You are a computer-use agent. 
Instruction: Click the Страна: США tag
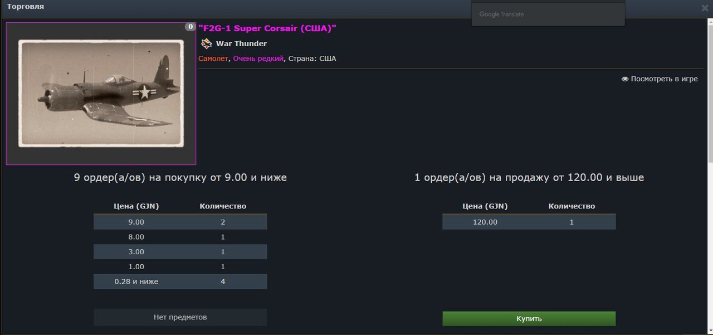coord(312,59)
